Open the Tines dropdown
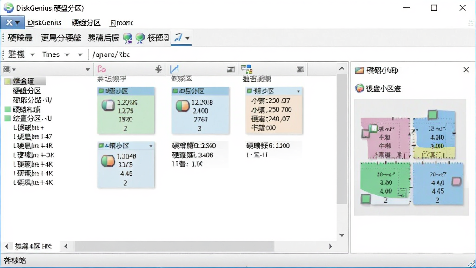Image resolution: width=476 pixels, height=268 pixels. tap(67, 55)
